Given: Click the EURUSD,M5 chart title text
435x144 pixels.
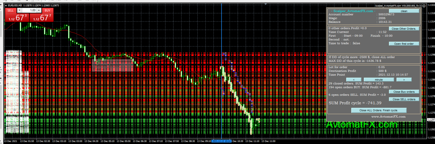Looking at the screenshot, I should [15, 5].
